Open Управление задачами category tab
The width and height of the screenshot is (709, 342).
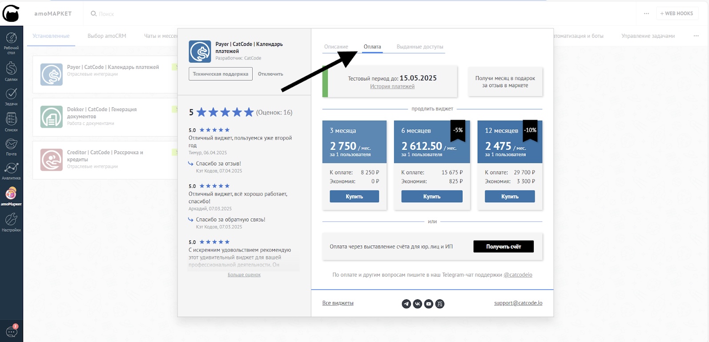tap(648, 36)
